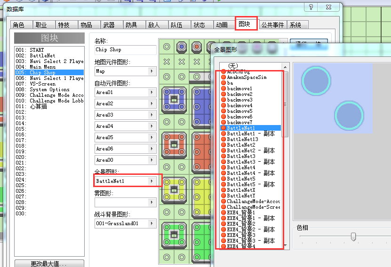Screen dimensions: 391x267
Task: Select the BattleNet4 graphic
Action: point(251,167)
